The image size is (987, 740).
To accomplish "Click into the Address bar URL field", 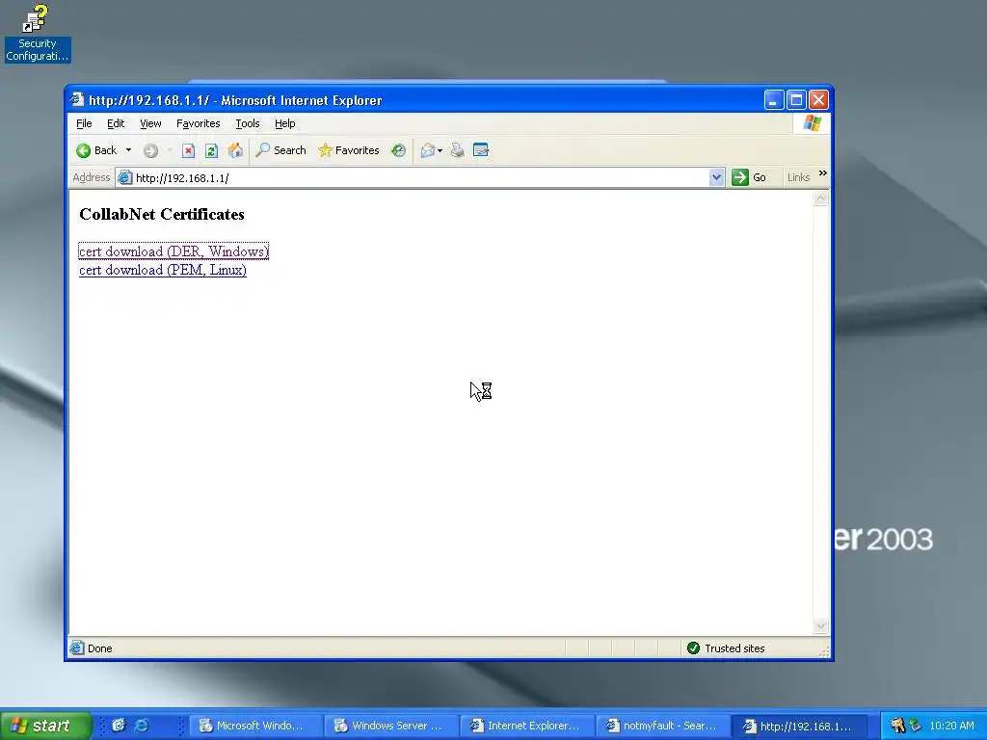I will tap(420, 178).
